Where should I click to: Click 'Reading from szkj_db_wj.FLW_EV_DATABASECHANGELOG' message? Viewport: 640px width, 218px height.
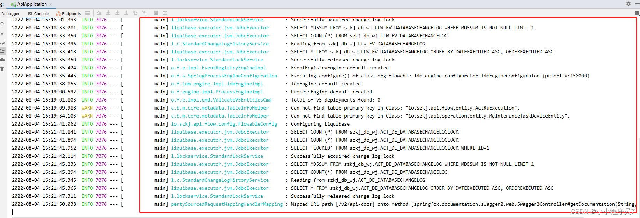pos(358,44)
